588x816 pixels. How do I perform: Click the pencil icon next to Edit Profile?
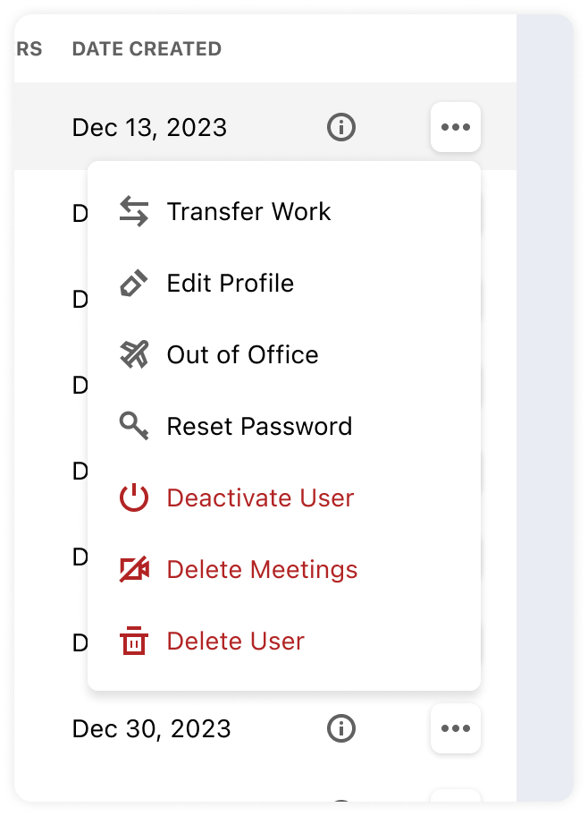132,283
